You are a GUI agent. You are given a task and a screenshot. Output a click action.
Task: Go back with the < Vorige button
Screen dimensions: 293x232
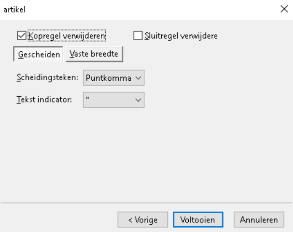click(x=143, y=219)
